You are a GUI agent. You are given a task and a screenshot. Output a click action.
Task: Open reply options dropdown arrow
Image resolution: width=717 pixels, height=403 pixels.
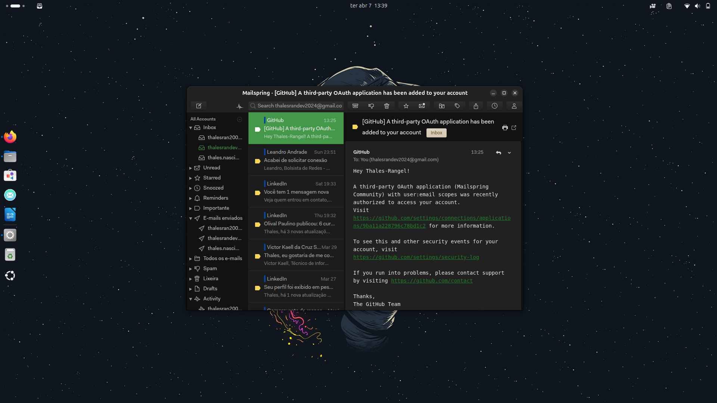pos(509,153)
